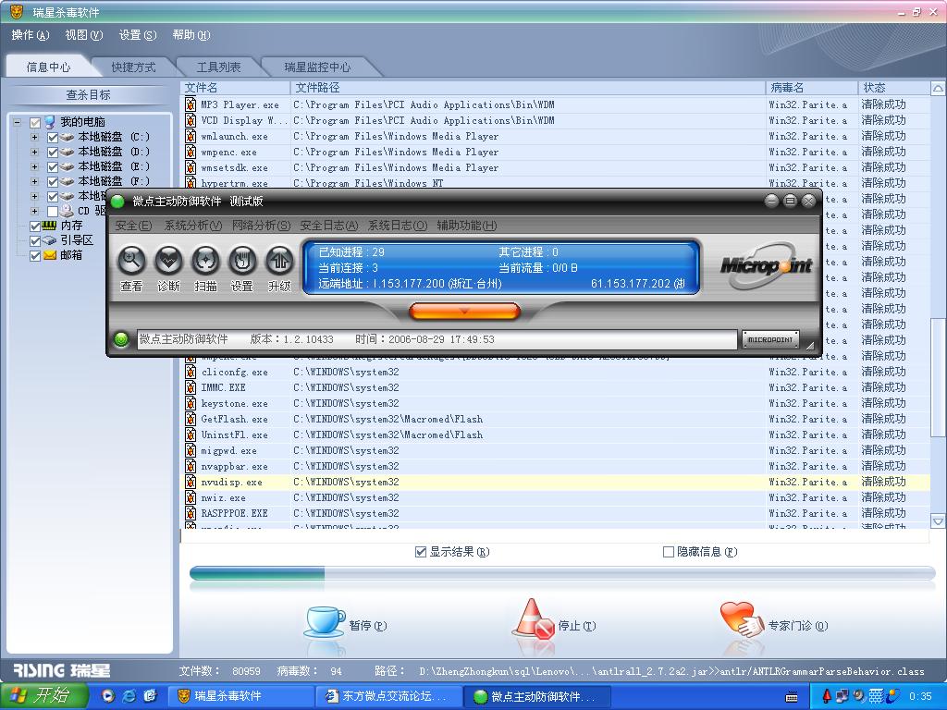This screenshot has width=947, height=710.
Task: Click the red Rising umbrella tray icon
Action: coord(827,696)
